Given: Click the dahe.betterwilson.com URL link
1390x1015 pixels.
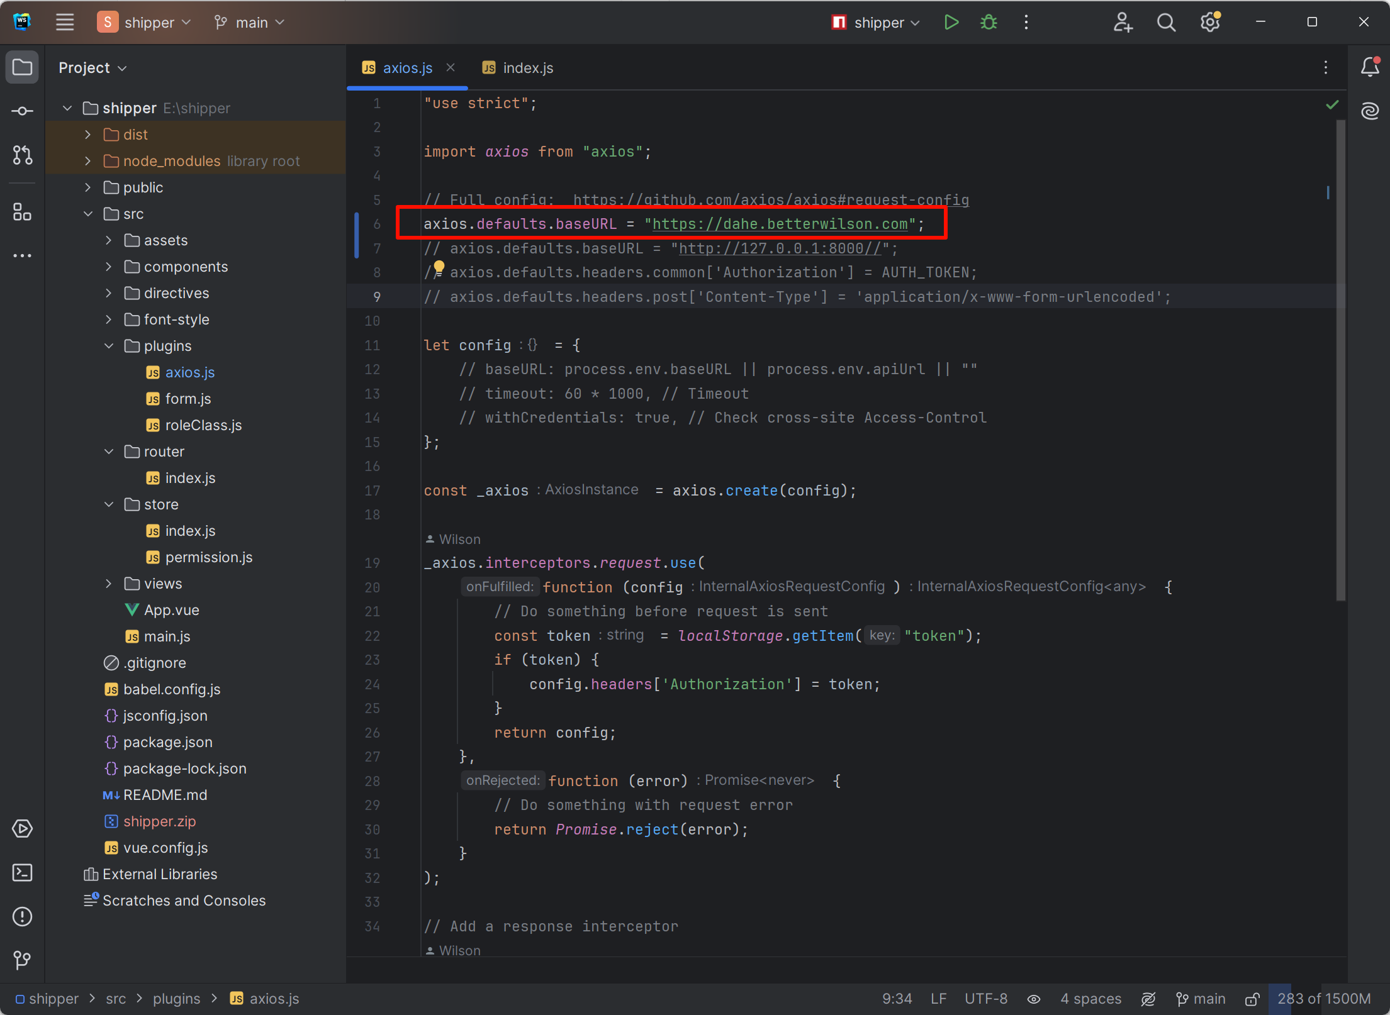Looking at the screenshot, I should click(779, 224).
